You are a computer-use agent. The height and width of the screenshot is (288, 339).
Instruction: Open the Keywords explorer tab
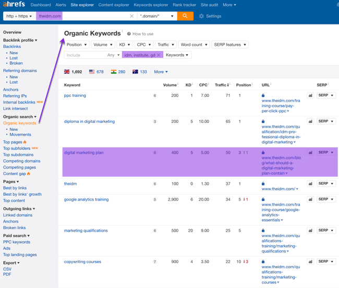click(151, 5)
